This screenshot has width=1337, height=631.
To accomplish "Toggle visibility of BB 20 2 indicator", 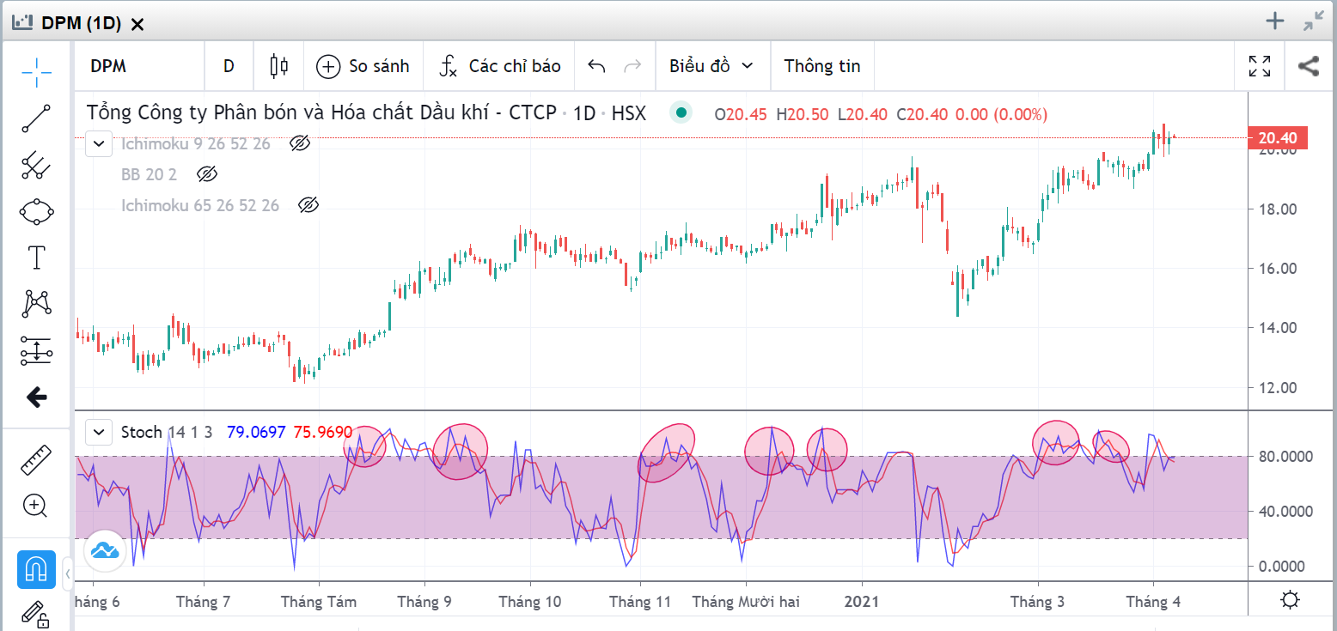I will pos(206,174).
